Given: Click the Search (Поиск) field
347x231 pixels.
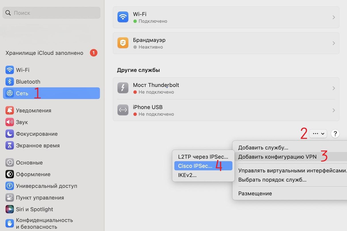Looking at the screenshot, I should tap(51, 13).
